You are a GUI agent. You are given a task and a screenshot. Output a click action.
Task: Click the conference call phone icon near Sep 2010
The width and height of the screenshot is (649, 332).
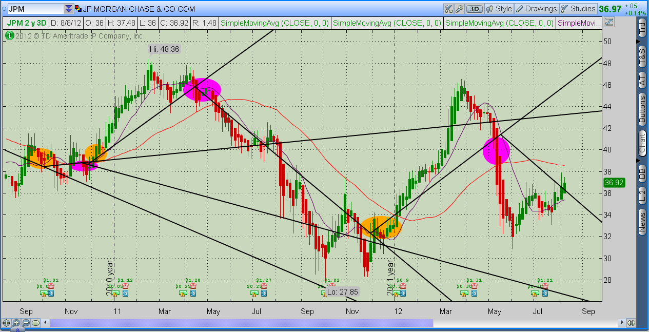pyautogui.click(x=51, y=286)
